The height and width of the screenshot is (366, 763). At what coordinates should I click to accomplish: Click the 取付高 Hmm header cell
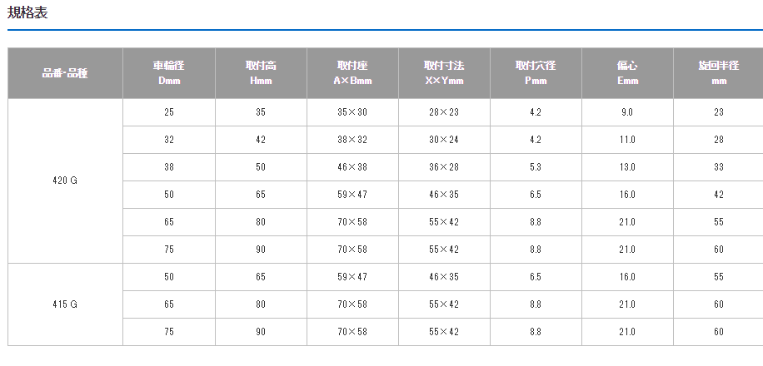click(x=261, y=73)
